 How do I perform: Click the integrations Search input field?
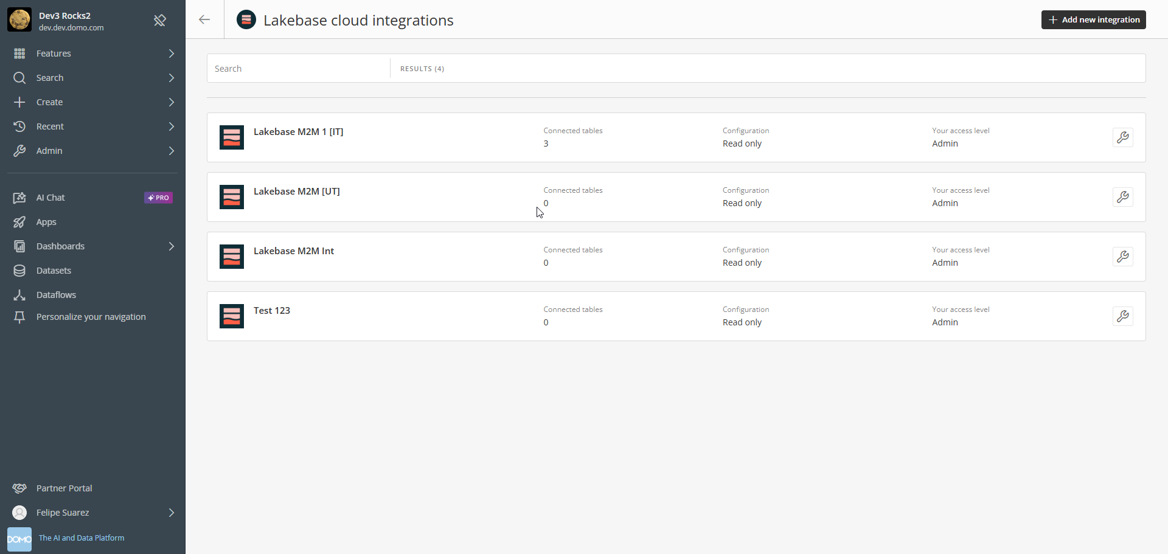pyautogui.click(x=298, y=69)
